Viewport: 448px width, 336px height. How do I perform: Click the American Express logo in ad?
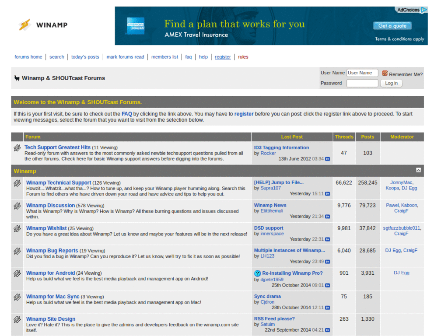coord(136,26)
